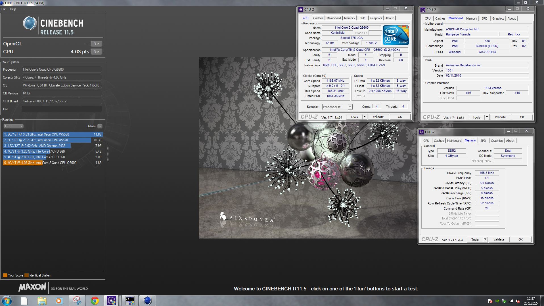The height and width of the screenshot is (306, 544).
Task: Switch to the PLL clock tool taskbar icon
Action: click(x=130, y=301)
